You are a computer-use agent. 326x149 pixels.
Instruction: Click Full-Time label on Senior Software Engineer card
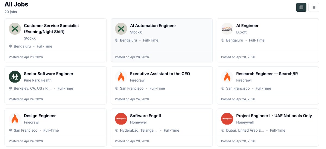click(65, 88)
